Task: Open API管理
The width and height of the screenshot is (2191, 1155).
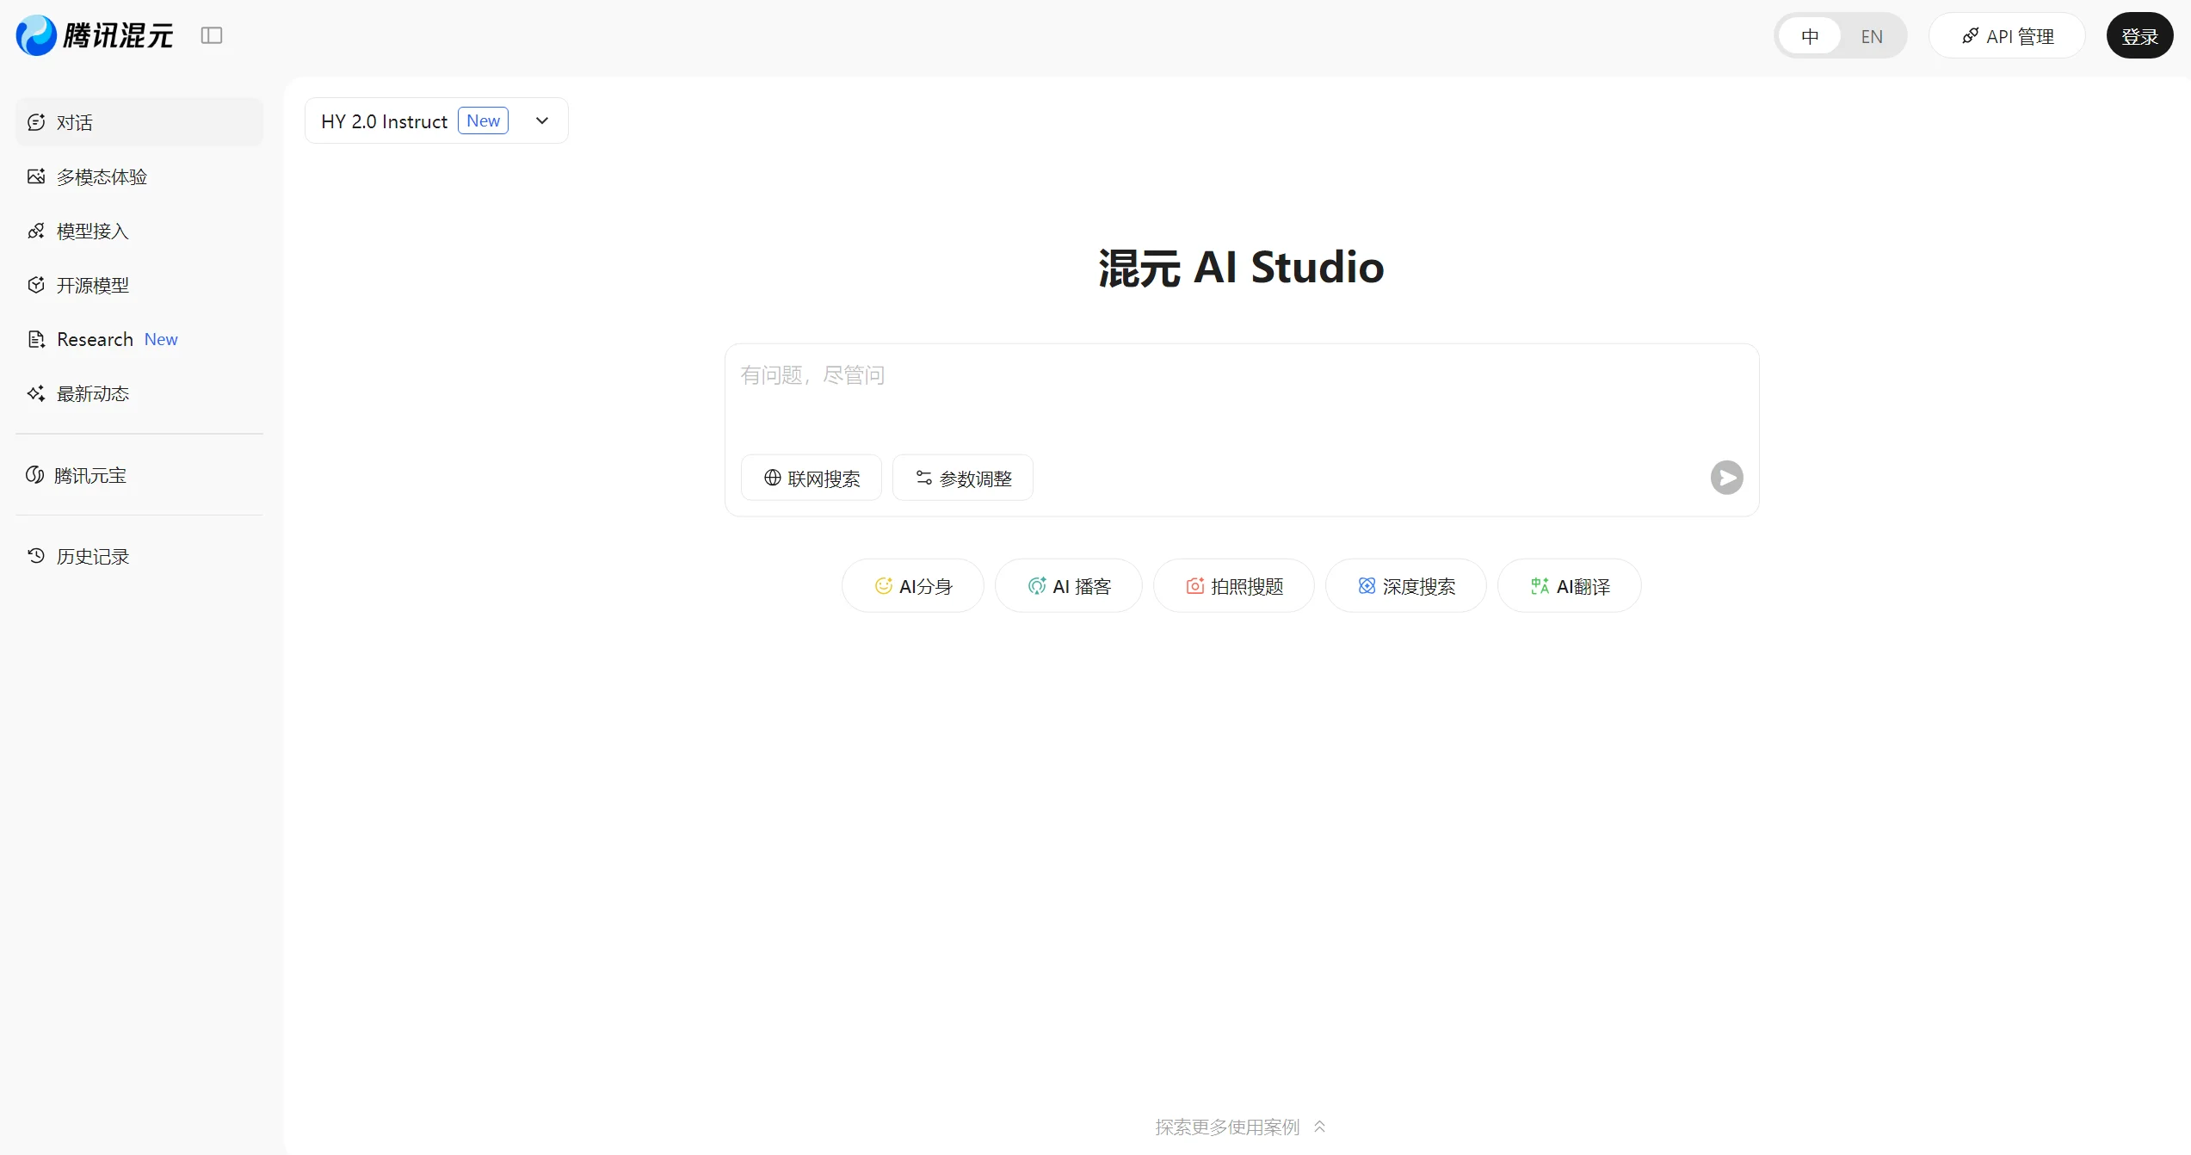Action: 2007,35
